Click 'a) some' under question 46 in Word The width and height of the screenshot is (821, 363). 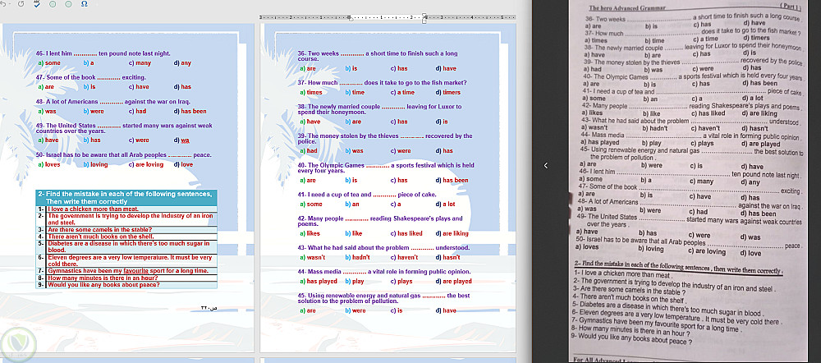(x=49, y=63)
